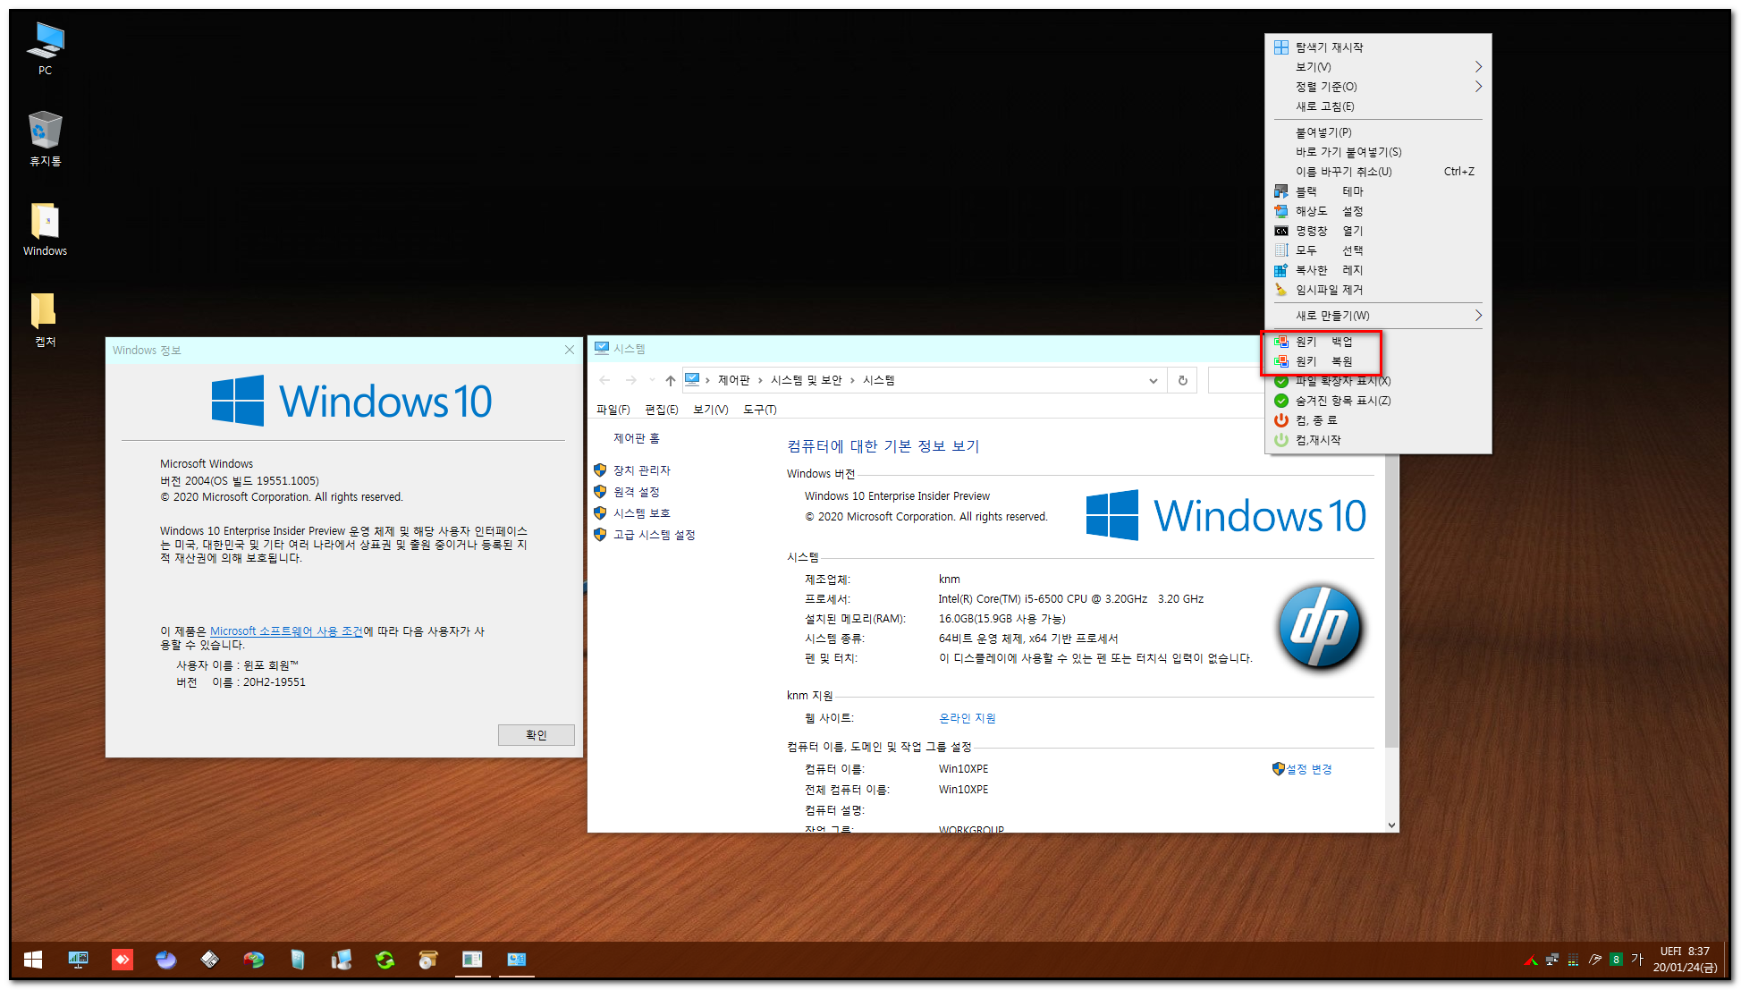1741x990 pixels.
Task: Click the up arrow in System window
Action: (671, 380)
